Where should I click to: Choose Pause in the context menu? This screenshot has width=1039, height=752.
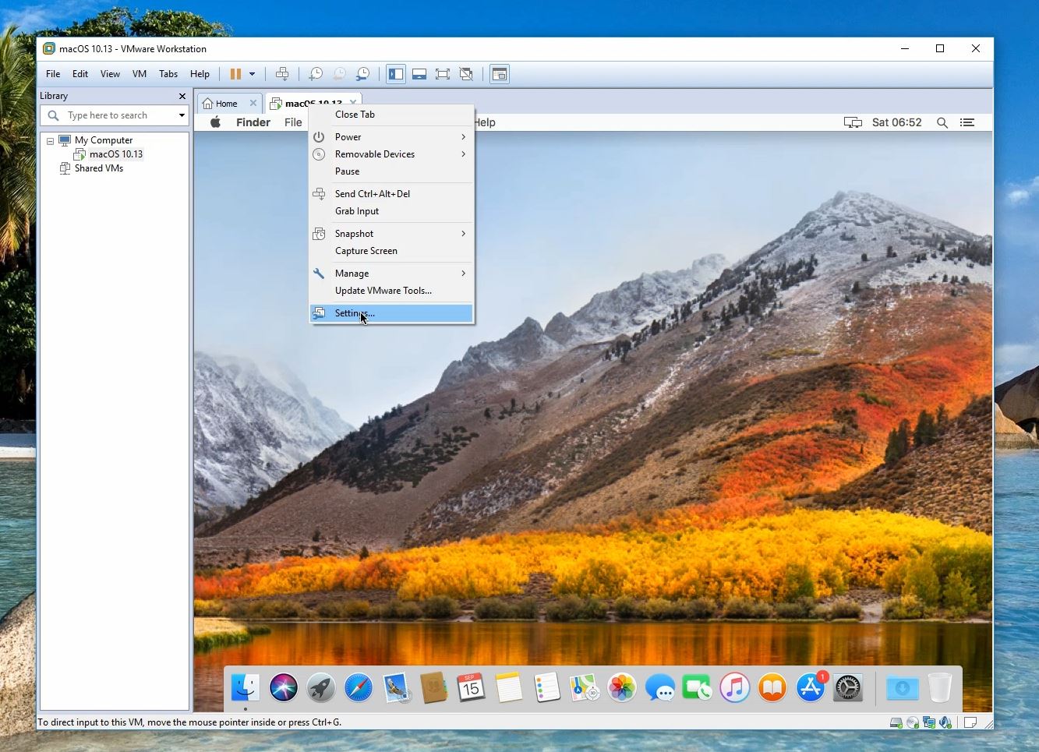pyautogui.click(x=391, y=171)
